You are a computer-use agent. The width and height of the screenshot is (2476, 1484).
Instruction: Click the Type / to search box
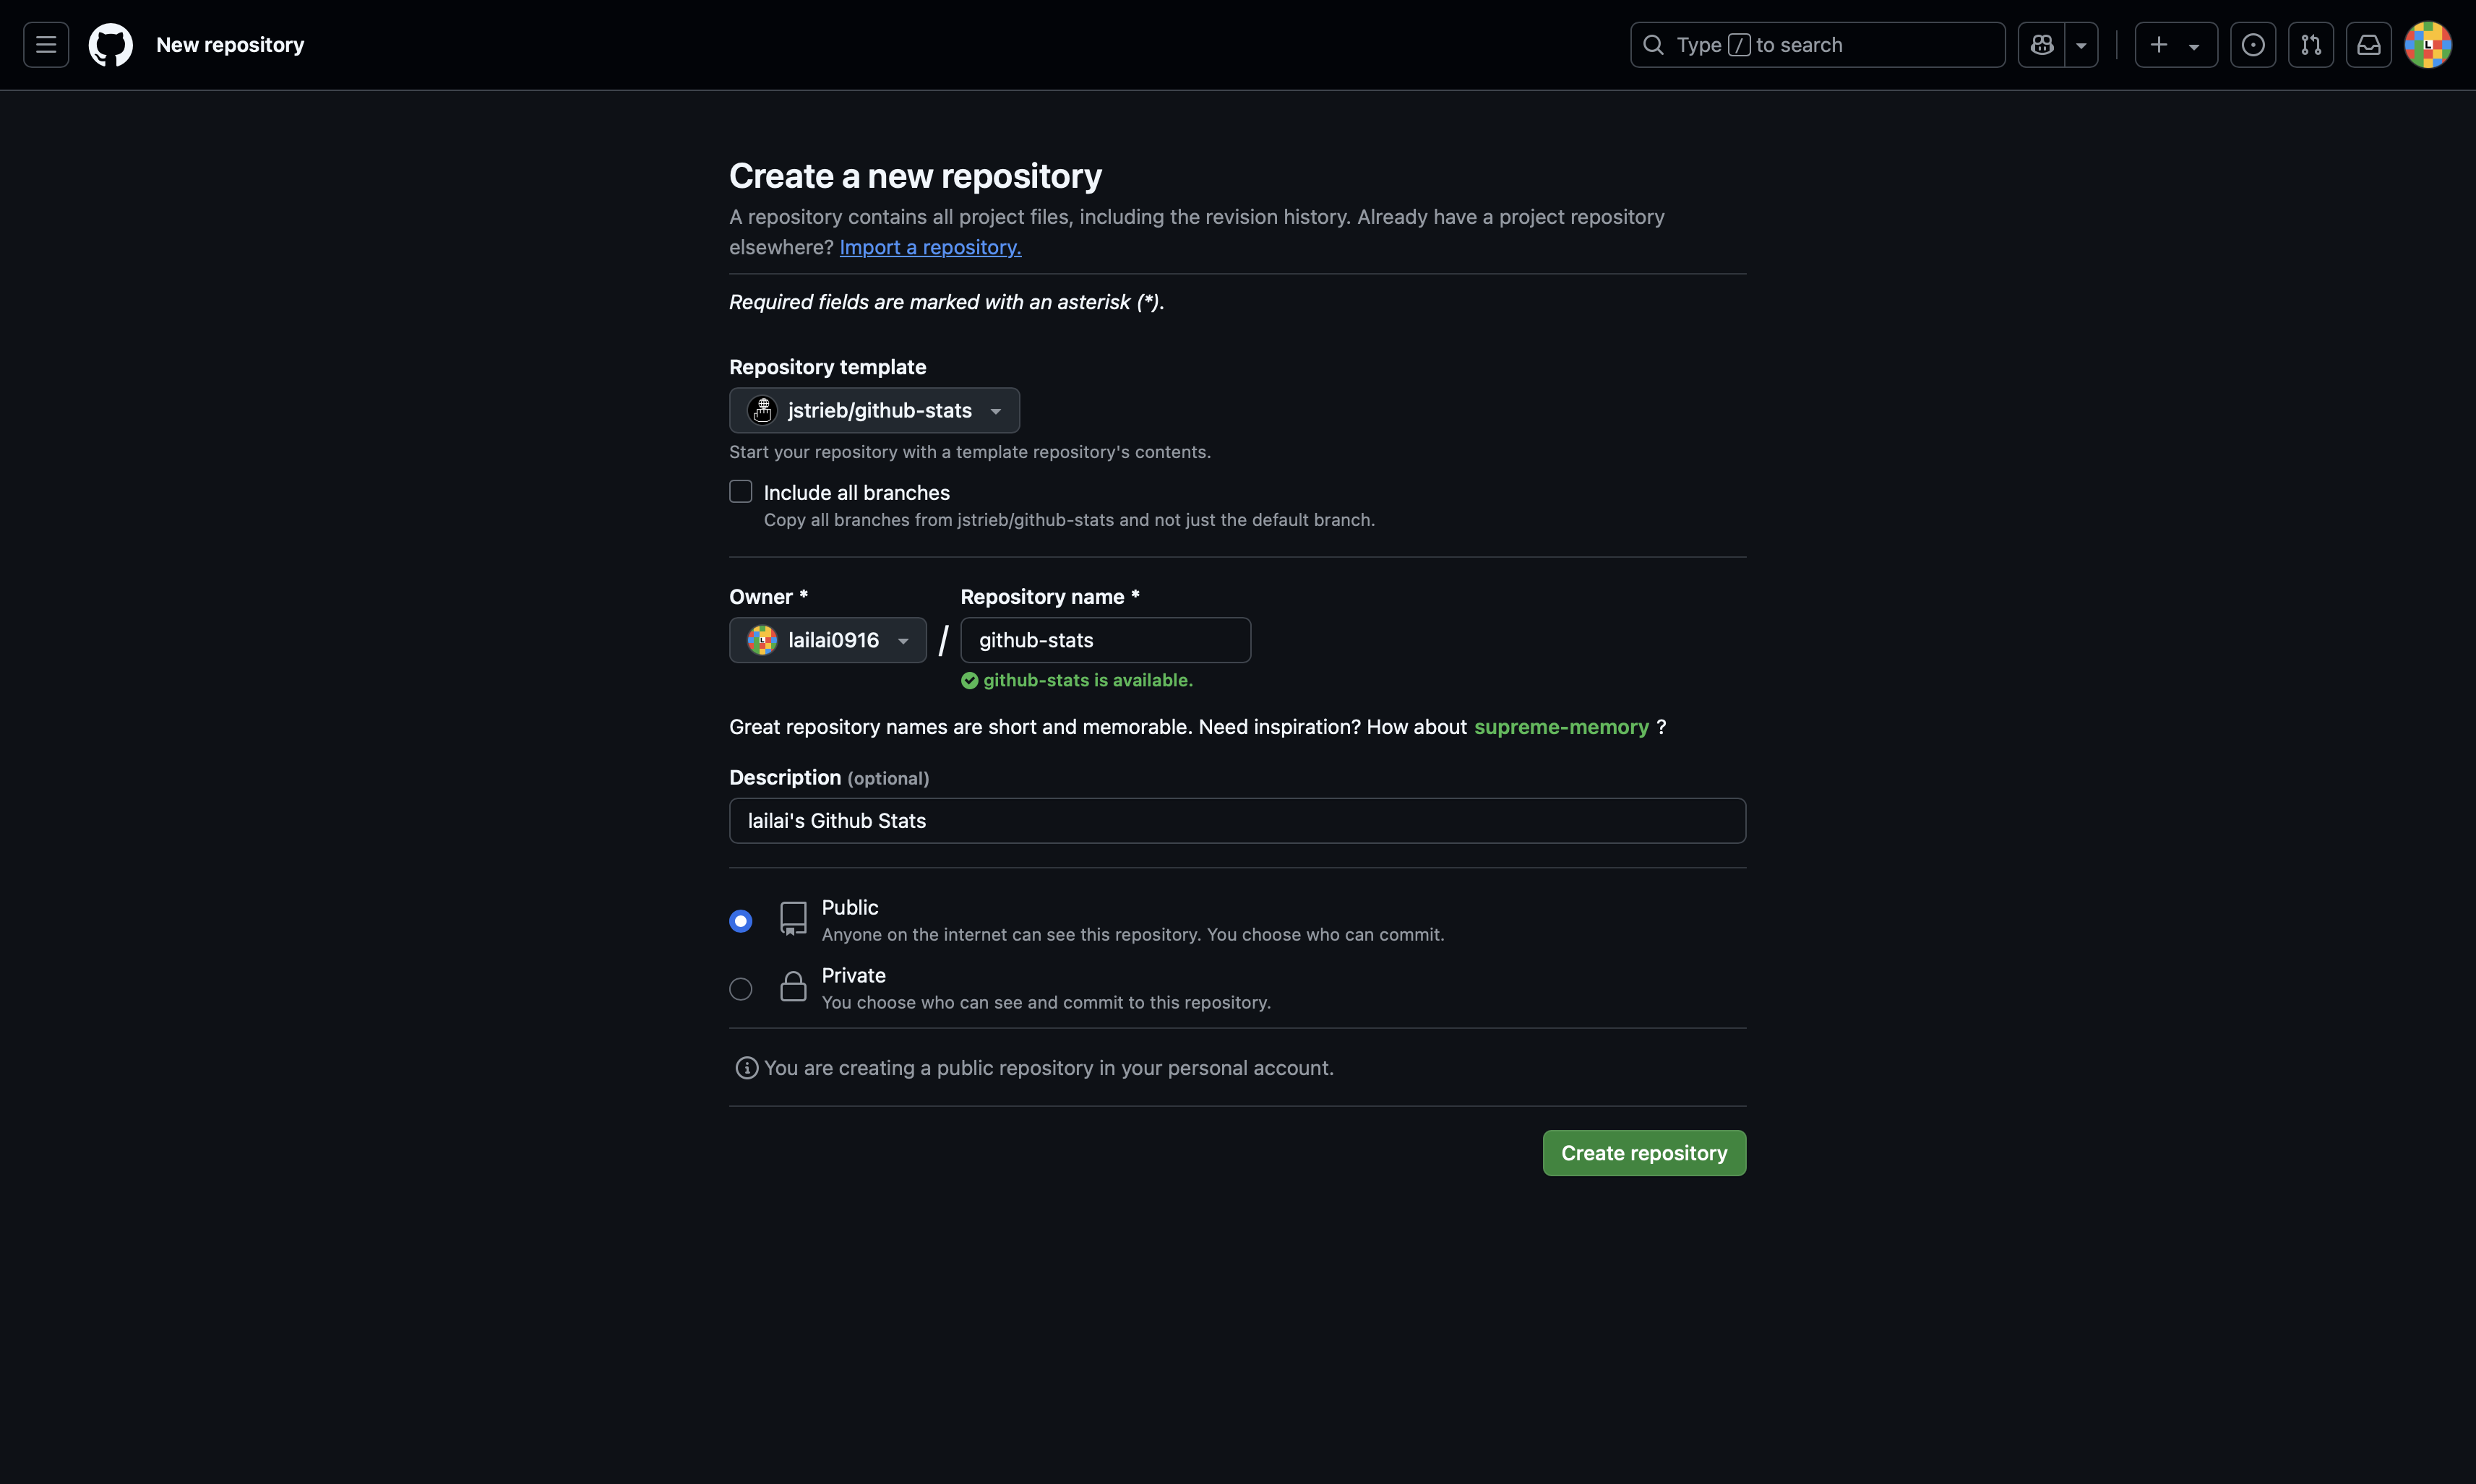pyautogui.click(x=1817, y=45)
